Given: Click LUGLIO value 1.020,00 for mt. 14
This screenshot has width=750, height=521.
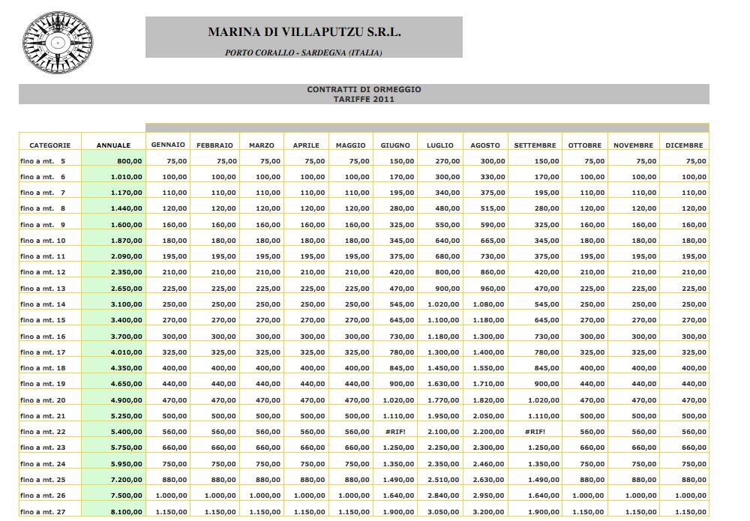Looking at the screenshot, I should [x=443, y=304].
